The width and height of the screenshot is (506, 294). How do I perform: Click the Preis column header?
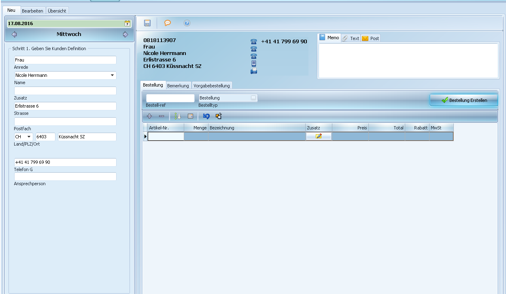point(351,127)
